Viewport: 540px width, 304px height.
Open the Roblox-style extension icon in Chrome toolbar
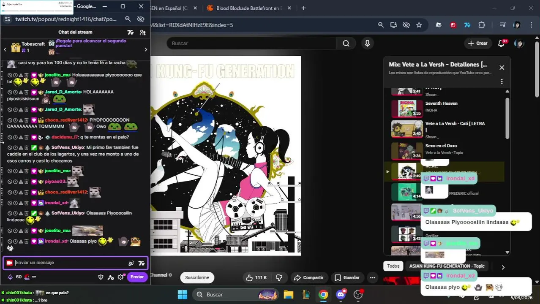[x=439, y=25]
